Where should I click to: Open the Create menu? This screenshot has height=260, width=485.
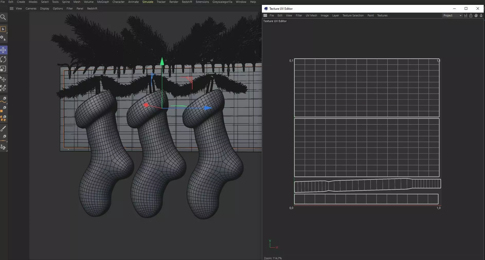(x=21, y=2)
